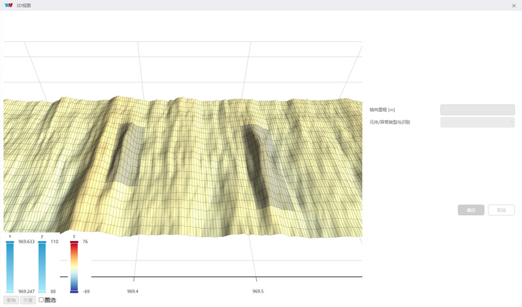Select the x-axis slider bottom handle at 969.247
The image size is (522, 307).
click(10, 292)
